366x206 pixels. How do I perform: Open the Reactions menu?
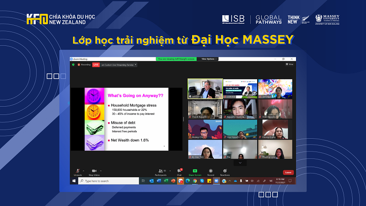(225, 173)
